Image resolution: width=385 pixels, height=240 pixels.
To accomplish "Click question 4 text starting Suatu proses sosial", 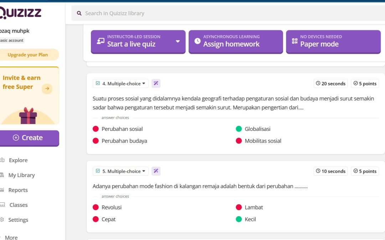I will (233, 103).
